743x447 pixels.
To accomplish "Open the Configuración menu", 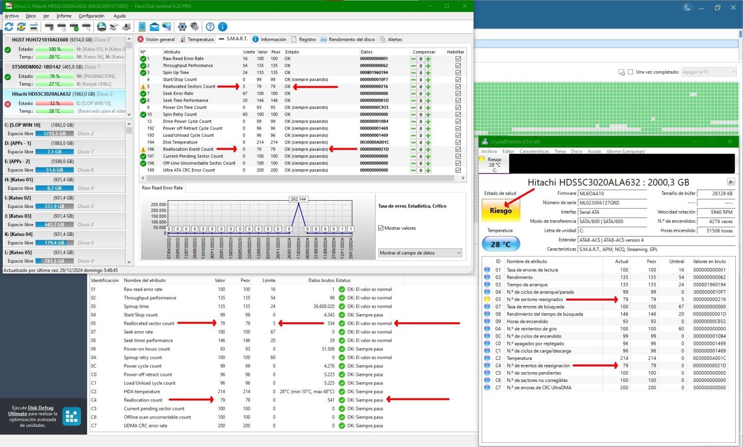I will [92, 16].
